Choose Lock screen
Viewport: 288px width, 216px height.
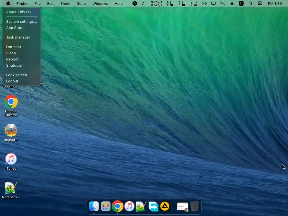[21, 75]
